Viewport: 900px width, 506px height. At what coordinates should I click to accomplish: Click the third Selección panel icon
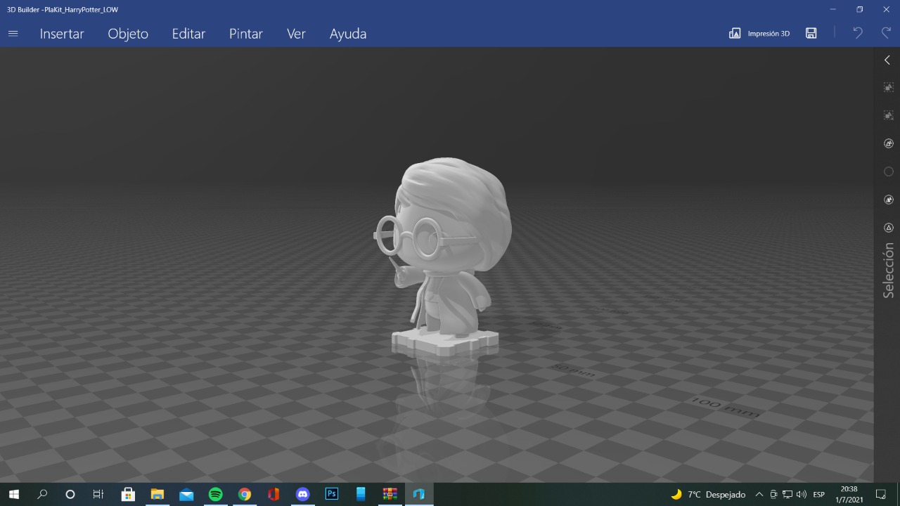889,143
